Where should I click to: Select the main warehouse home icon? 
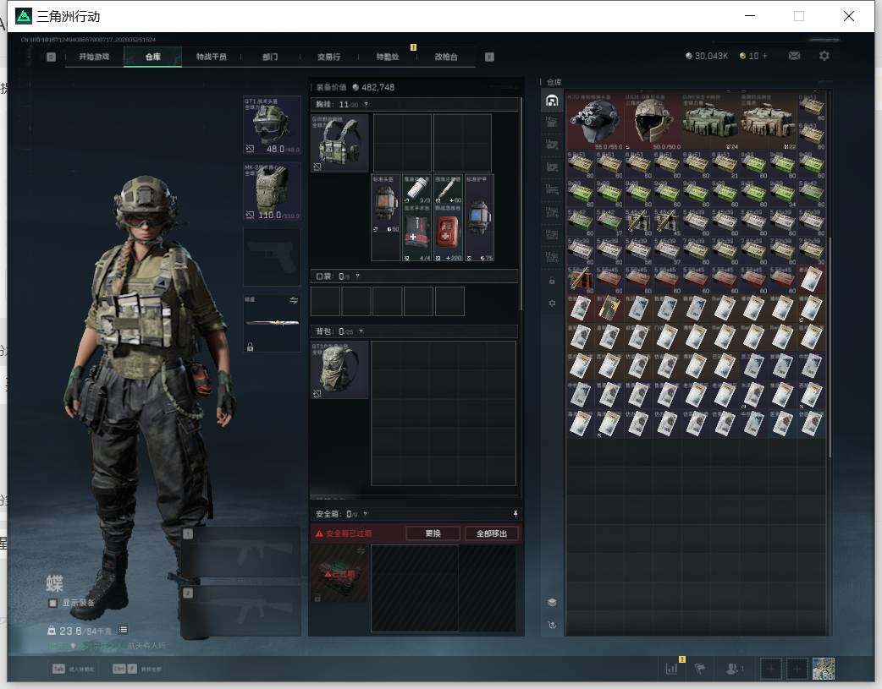552,101
